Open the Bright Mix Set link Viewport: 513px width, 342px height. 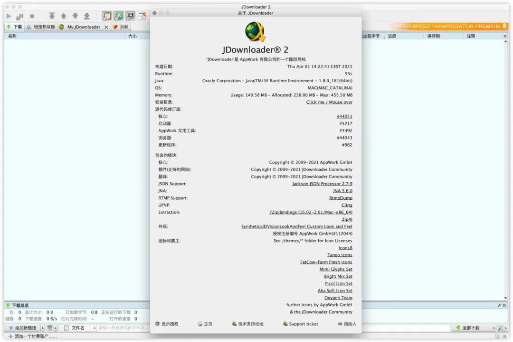pyautogui.click(x=338, y=276)
